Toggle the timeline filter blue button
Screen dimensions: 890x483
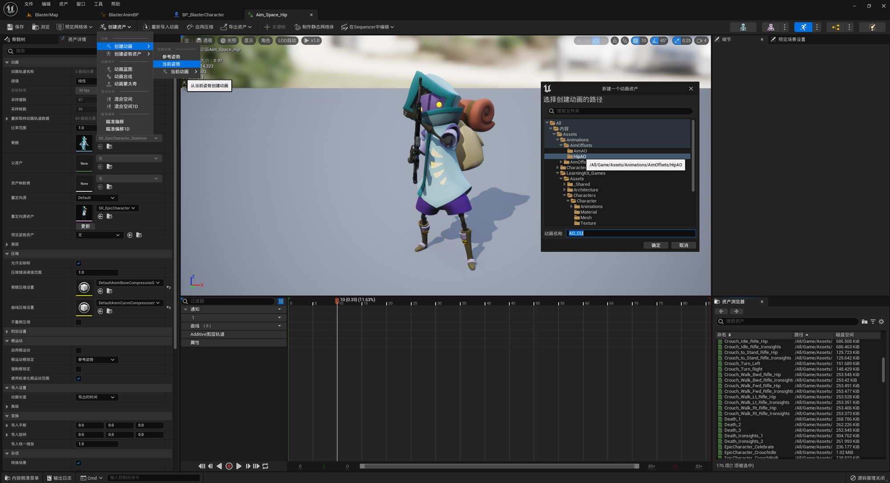click(x=281, y=301)
